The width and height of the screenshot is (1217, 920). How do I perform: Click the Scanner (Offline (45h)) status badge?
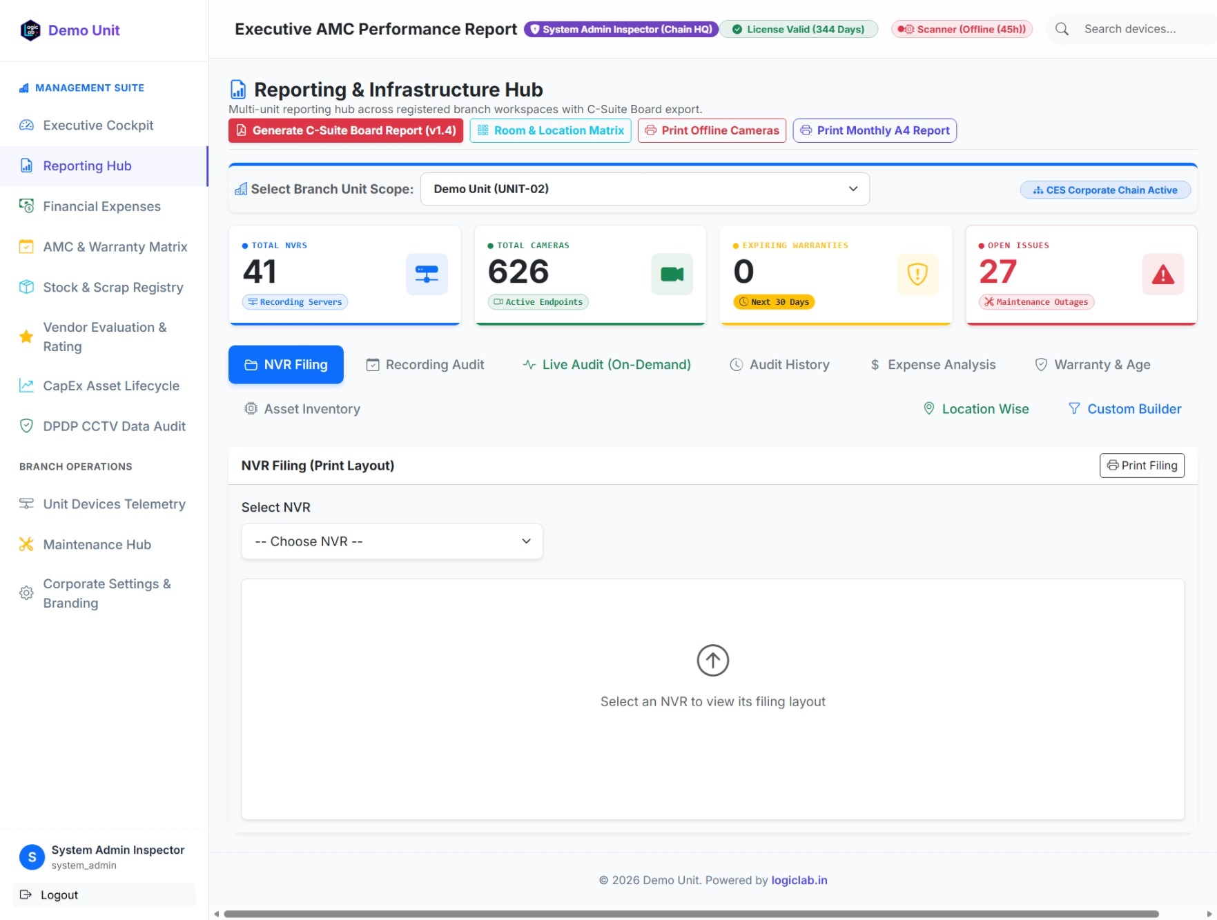(962, 29)
